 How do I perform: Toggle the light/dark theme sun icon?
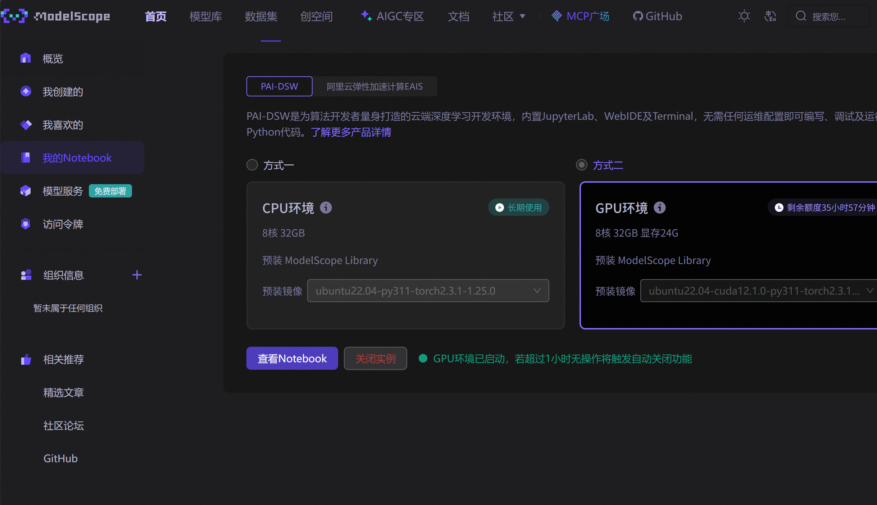pos(744,16)
